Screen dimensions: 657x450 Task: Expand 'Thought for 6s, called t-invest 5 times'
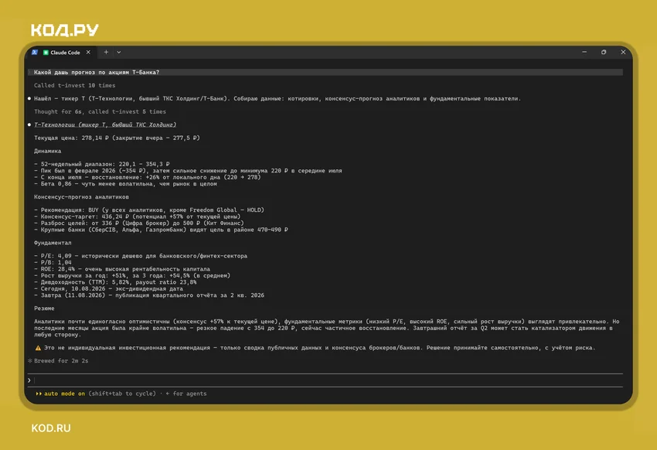100,112
